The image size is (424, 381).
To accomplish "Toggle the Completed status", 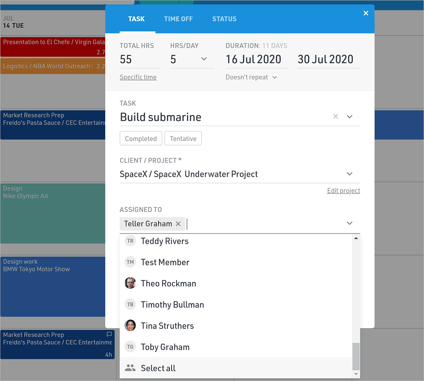I will 141,138.
